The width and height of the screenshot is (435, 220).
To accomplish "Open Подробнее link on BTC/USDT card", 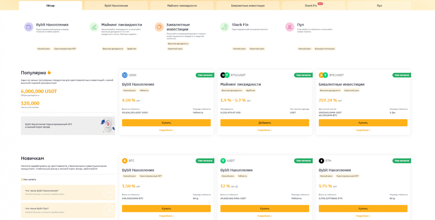I will pyautogui.click(x=363, y=130).
